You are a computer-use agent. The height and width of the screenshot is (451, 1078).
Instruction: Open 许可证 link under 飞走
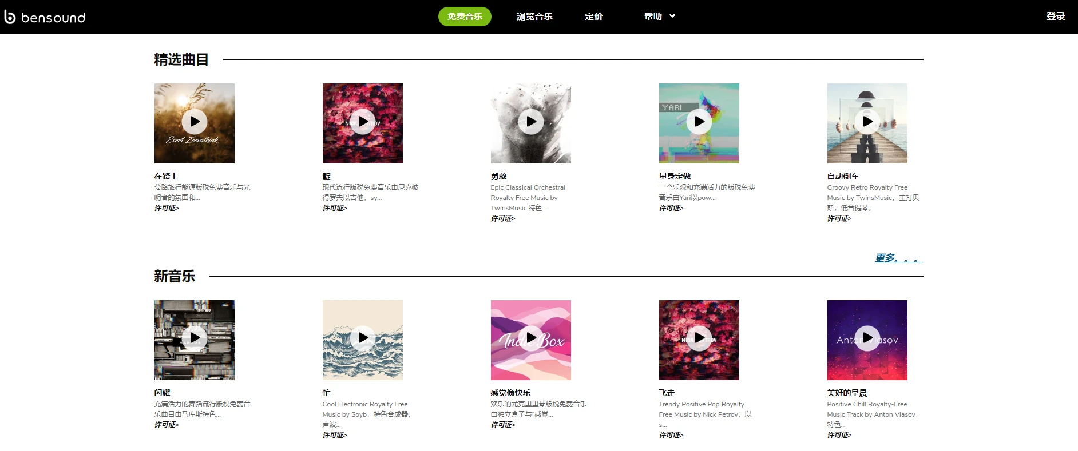[671, 435]
